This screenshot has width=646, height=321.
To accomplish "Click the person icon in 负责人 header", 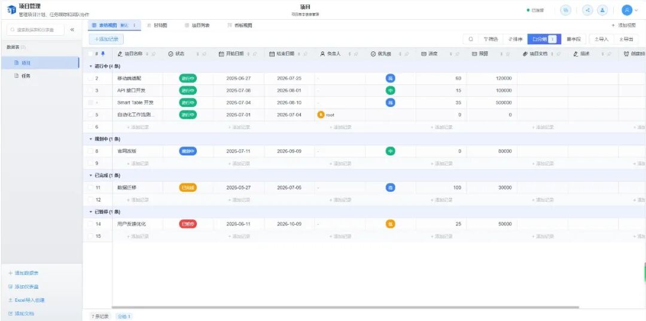I will point(322,54).
